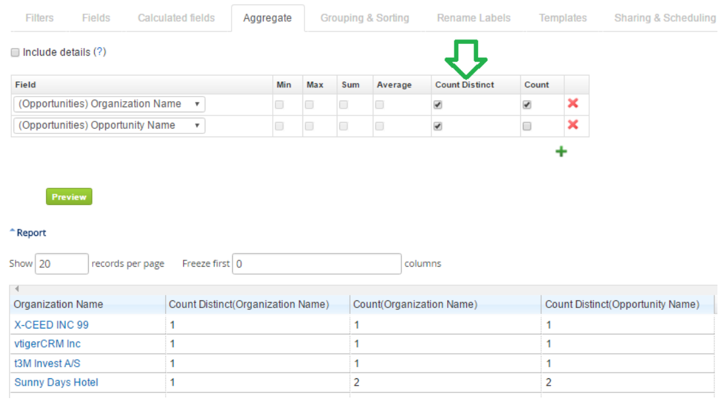Remove the Opportunity Name aggregate row
This screenshot has height=404, width=724.
click(572, 125)
